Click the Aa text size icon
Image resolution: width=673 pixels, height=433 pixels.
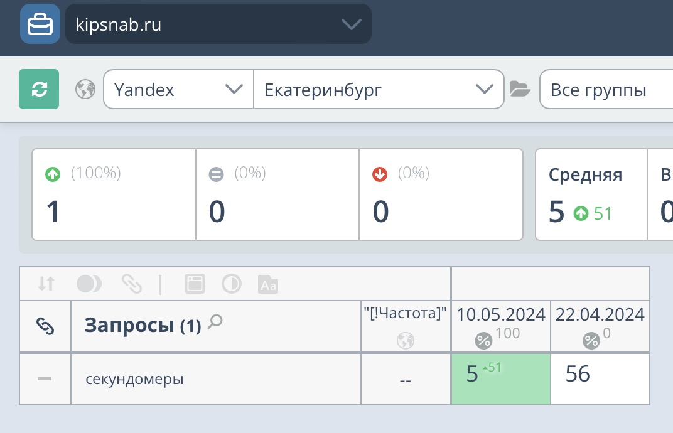click(x=268, y=285)
